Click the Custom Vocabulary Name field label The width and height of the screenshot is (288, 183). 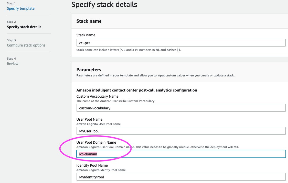97,96
